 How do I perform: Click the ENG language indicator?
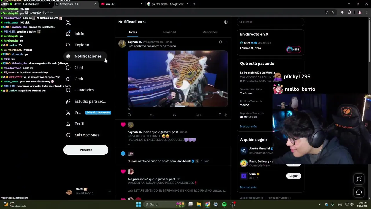coord(340,204)
